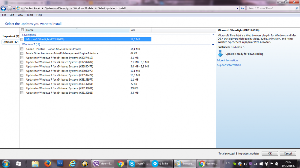Confirm selection with OK button
This screenshot has height=168, width=300.
pyautogui.click(x=270, y=154)
